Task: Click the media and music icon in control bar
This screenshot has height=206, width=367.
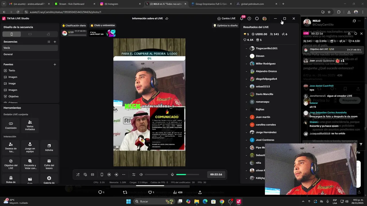Action: click(x=85, y=175)
